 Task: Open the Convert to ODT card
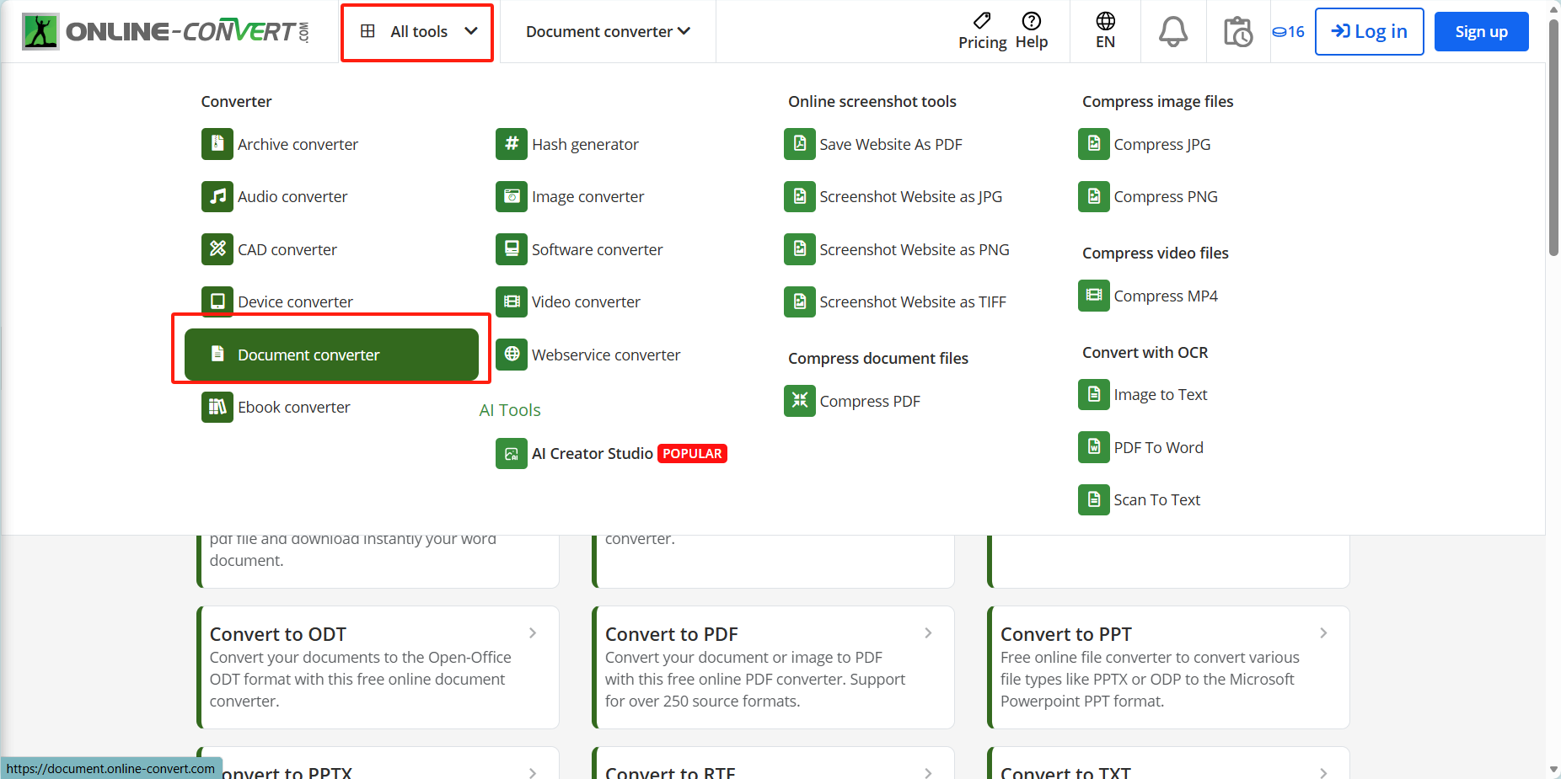click(378, 667)
